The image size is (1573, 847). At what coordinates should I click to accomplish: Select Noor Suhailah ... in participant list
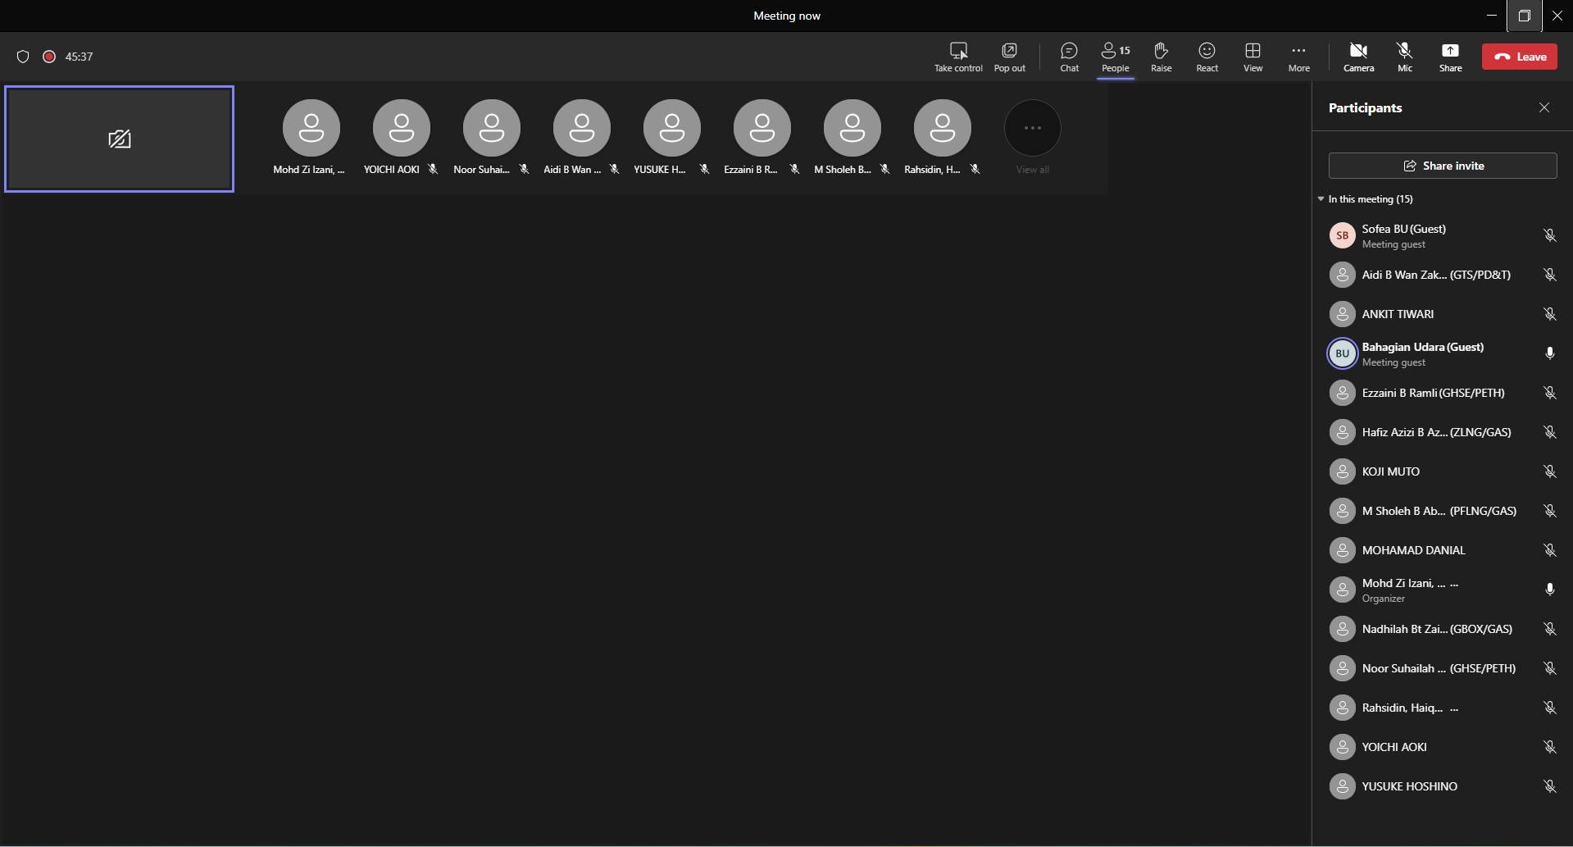1442,668
